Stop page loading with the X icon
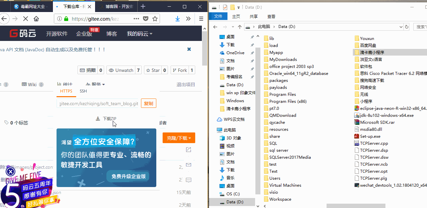 (26, 19)
